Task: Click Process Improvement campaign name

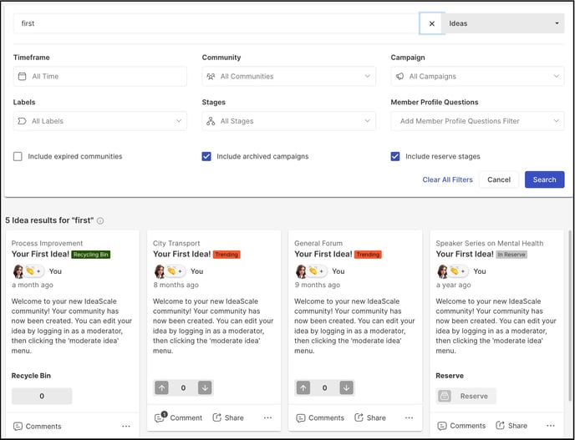Action: click(47, 243)
